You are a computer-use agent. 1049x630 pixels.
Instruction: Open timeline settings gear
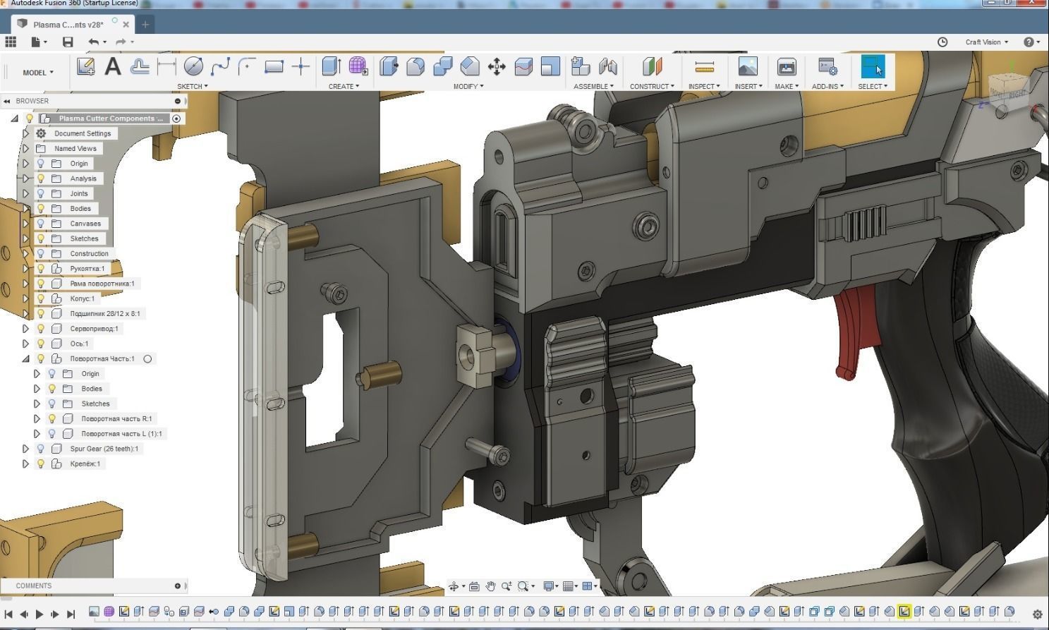coord(1037,614)
